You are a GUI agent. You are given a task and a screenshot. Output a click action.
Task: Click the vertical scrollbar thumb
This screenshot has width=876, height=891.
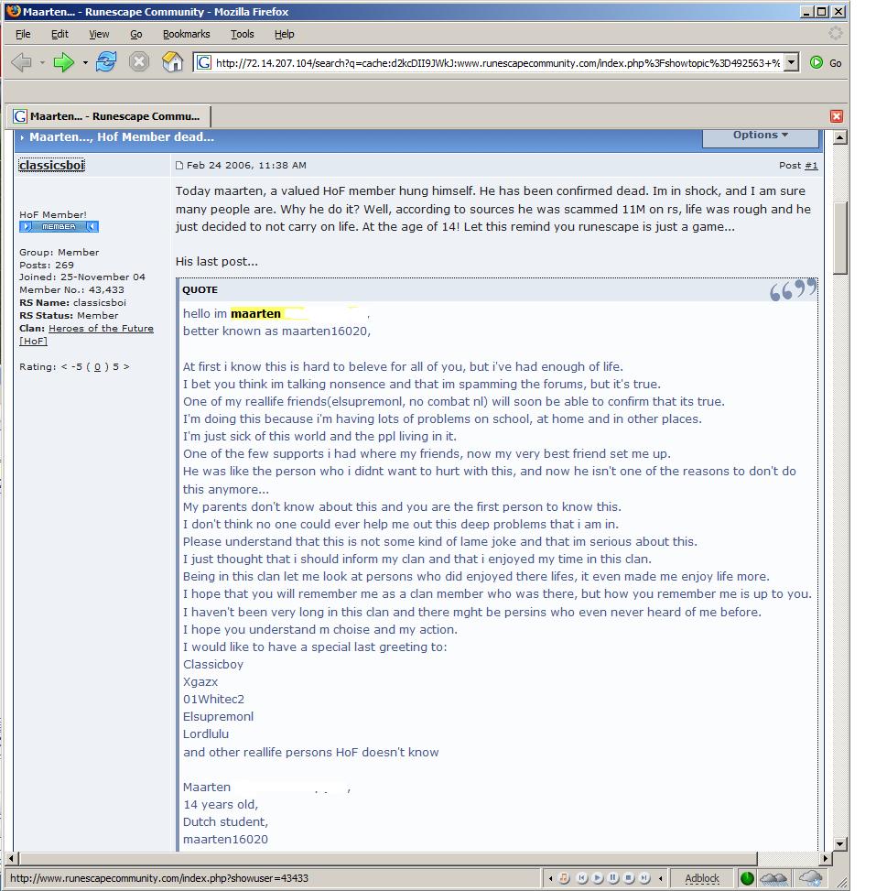(x=840, y=238)
